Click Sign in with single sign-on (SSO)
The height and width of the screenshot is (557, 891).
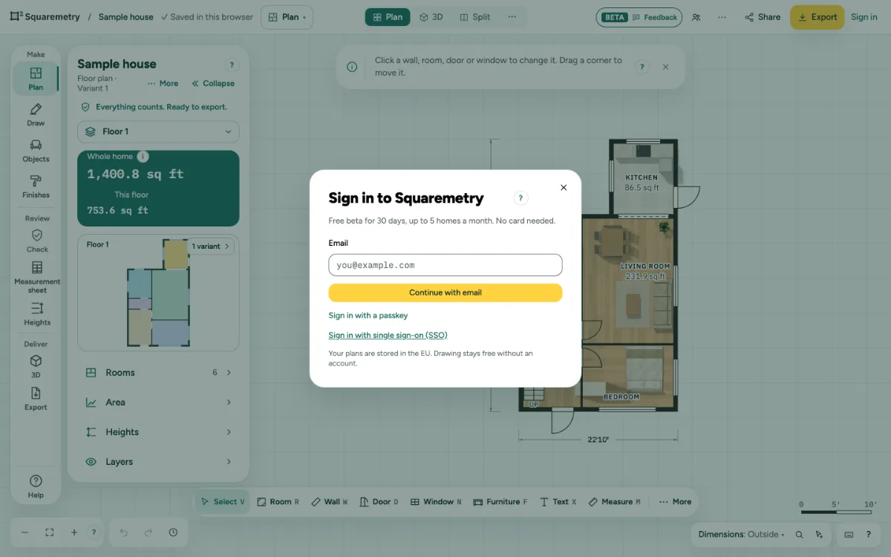pyautogui.click(x=388, y=335)
